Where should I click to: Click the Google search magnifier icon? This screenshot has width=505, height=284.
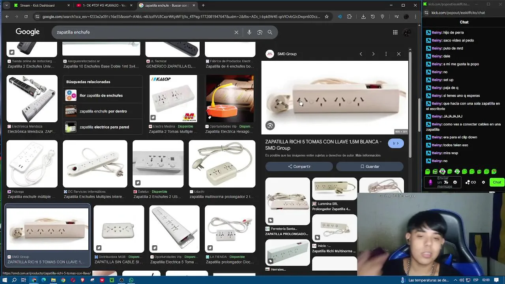pyautogui.click(x=270, y=32)
